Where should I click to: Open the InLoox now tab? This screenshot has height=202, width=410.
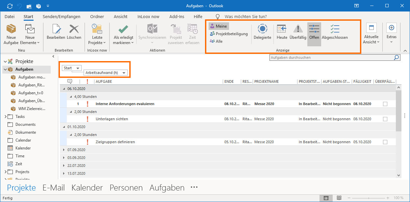(148, 16)
